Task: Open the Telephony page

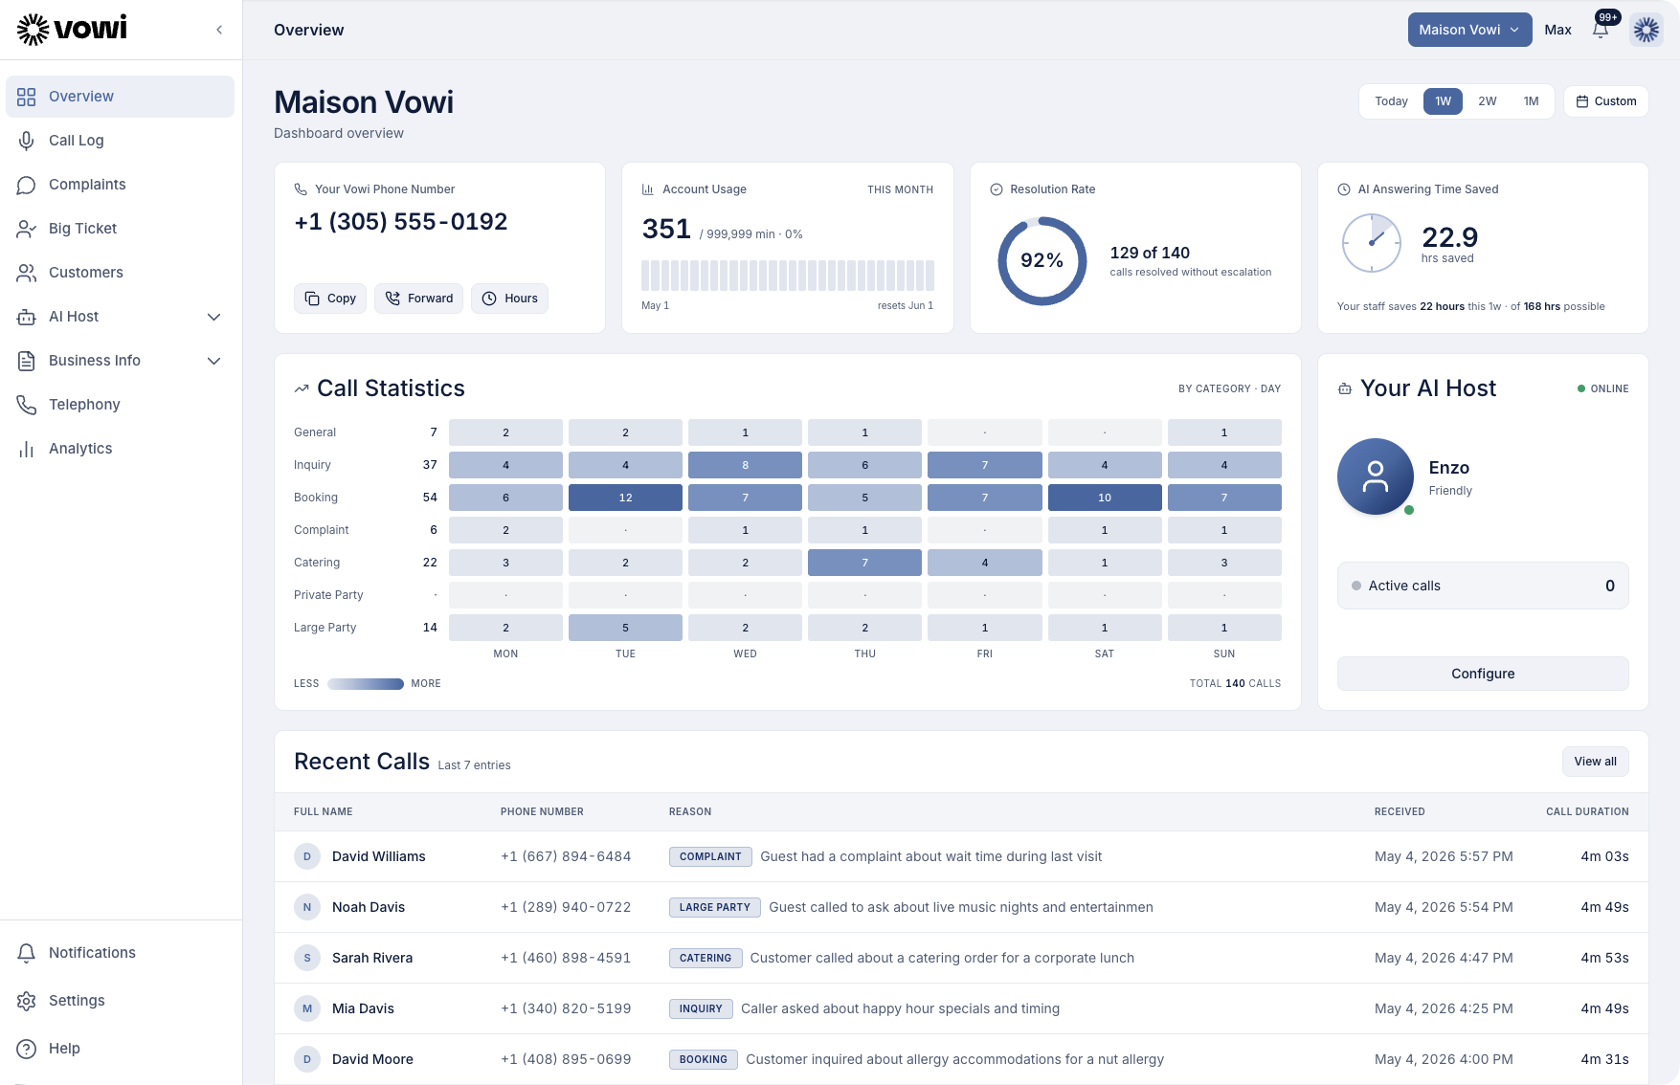Action: click(120, 405)
